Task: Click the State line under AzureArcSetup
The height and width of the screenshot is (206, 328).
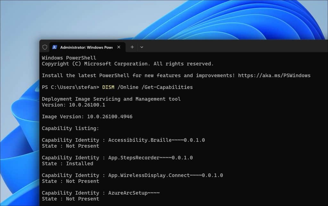Action: point(70,199)
